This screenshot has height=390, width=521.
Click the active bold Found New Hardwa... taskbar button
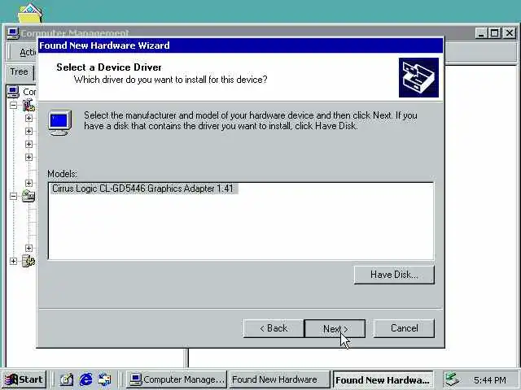383,379
